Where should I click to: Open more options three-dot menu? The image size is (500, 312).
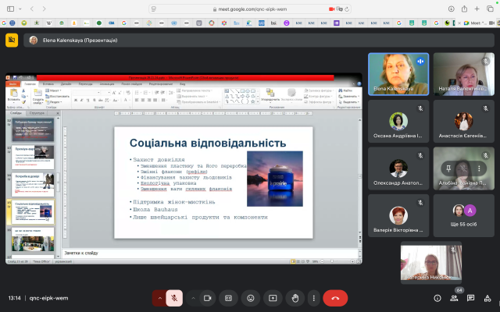pos(315,297)
